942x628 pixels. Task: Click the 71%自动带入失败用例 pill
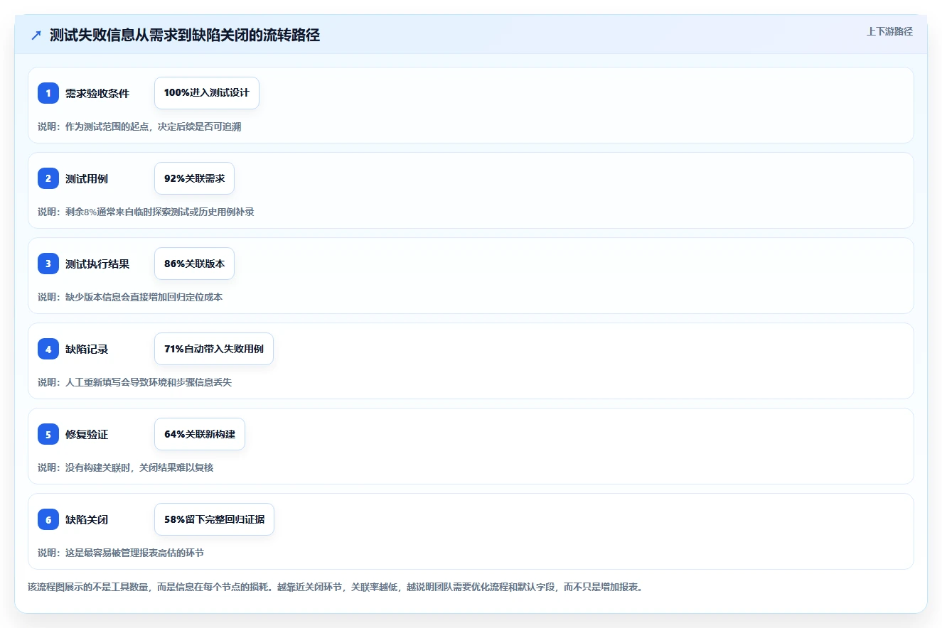point(214,349)
